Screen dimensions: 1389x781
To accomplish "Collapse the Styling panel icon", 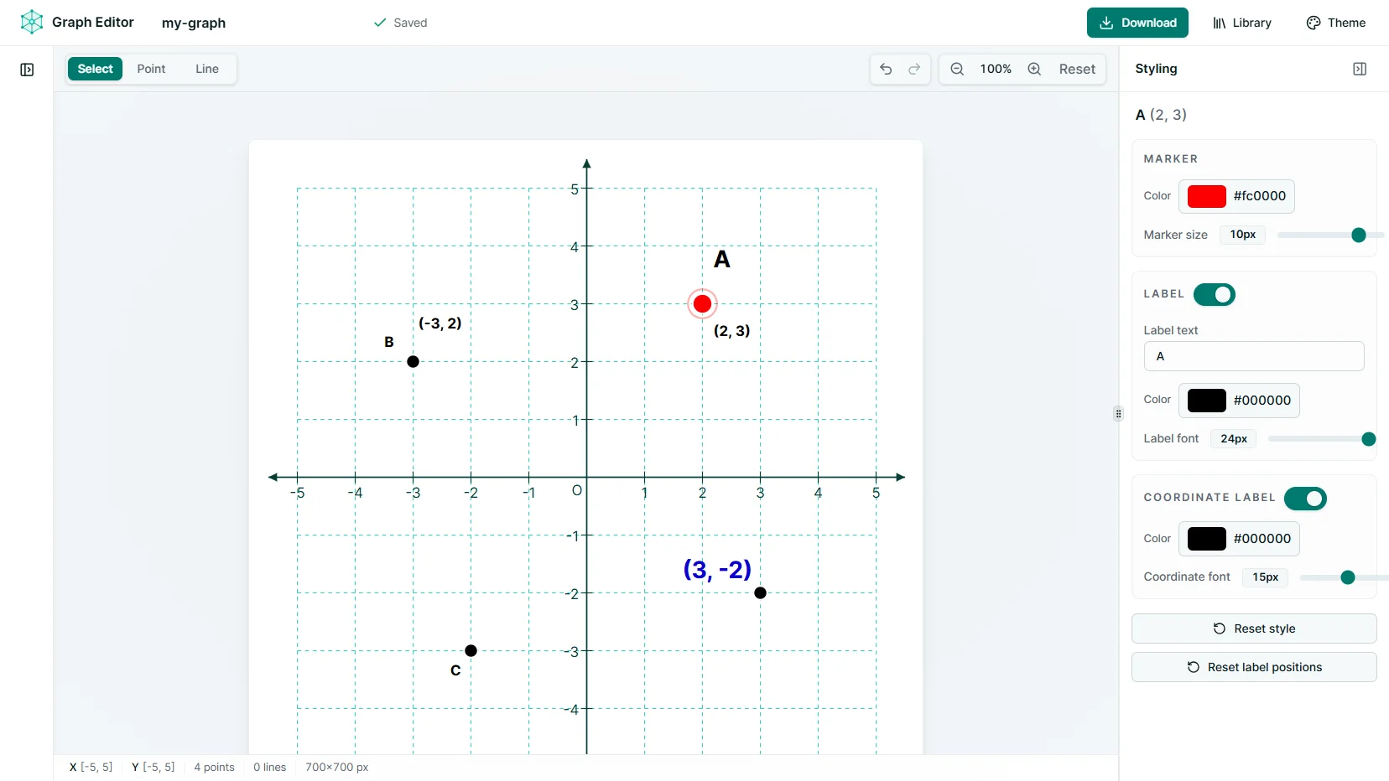I will click(1360, 69).
